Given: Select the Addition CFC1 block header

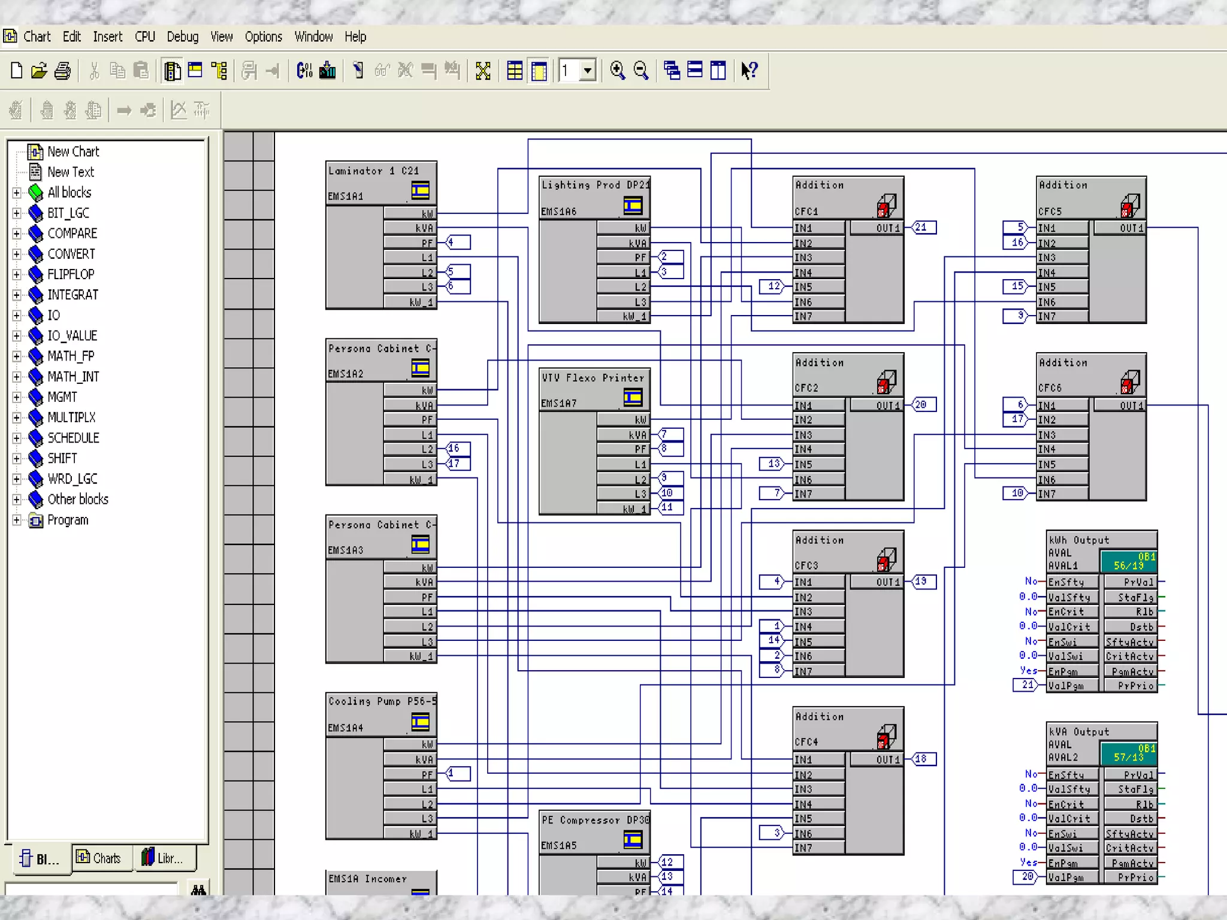Looking at the screenshot, I should [848, 198].
